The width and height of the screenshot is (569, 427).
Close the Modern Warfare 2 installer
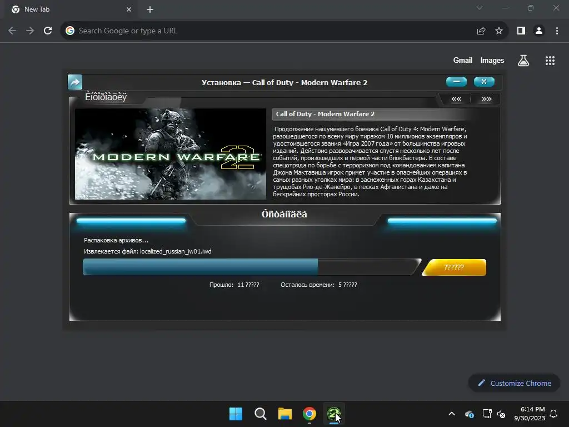point(484,82)
